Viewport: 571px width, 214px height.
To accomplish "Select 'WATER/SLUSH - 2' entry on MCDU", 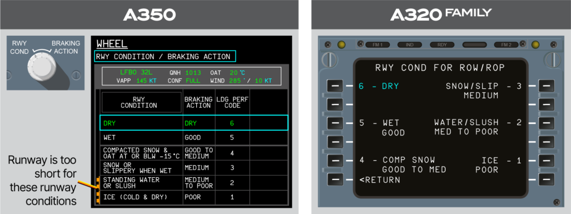I will tap(478, 127).
